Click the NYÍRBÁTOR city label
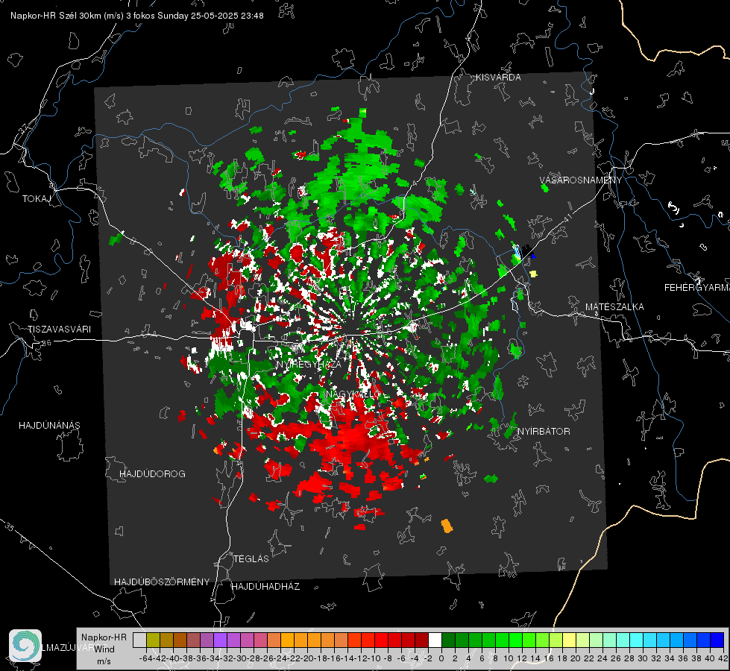This screenshot has height=671, width=730. 544,432
